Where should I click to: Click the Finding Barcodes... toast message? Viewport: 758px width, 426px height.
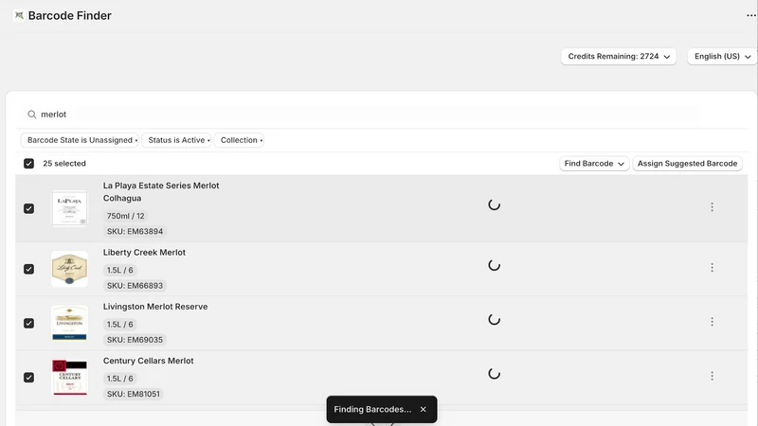tap(372, 409)
